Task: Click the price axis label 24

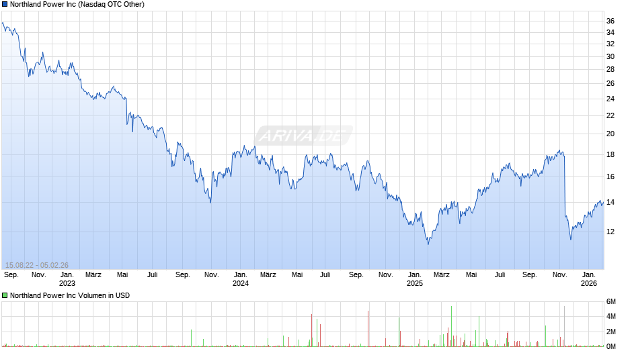Action: (610, 99)
